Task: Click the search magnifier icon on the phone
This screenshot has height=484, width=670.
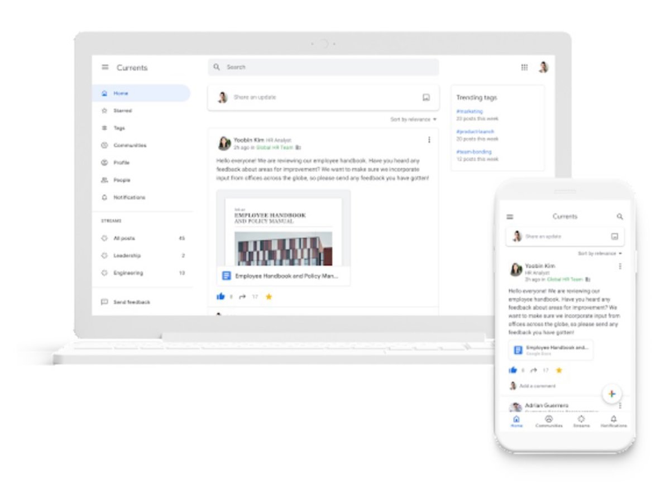Action: click(x=620, y=217)
